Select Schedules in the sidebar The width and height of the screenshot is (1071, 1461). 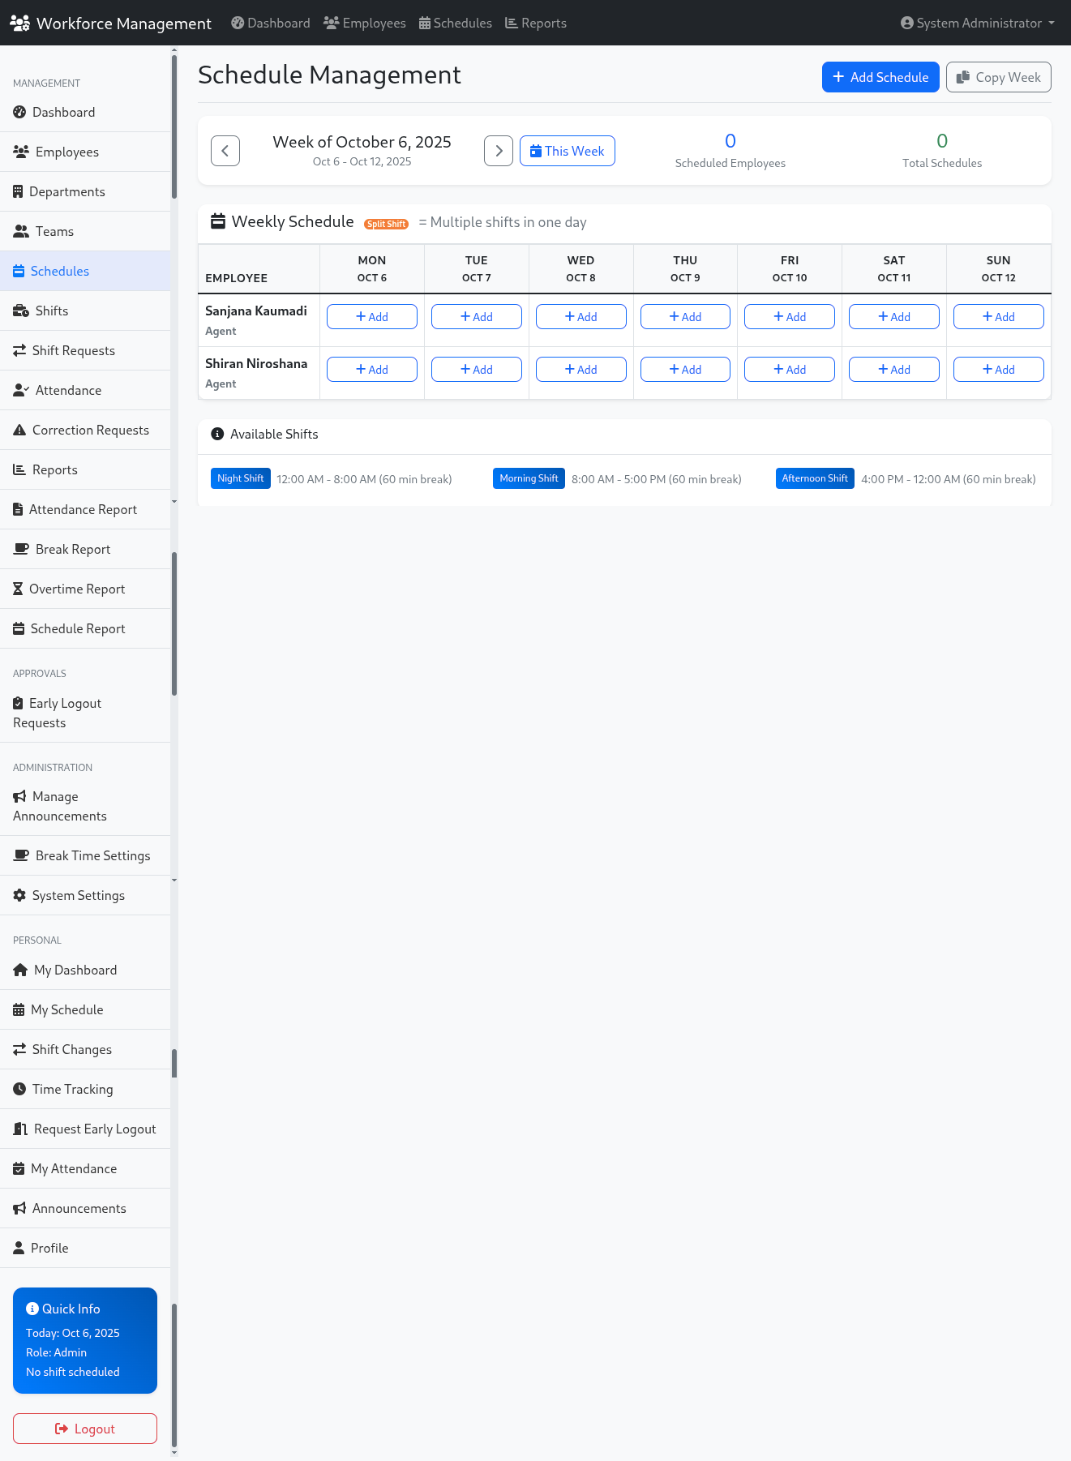tap(85, 271)
